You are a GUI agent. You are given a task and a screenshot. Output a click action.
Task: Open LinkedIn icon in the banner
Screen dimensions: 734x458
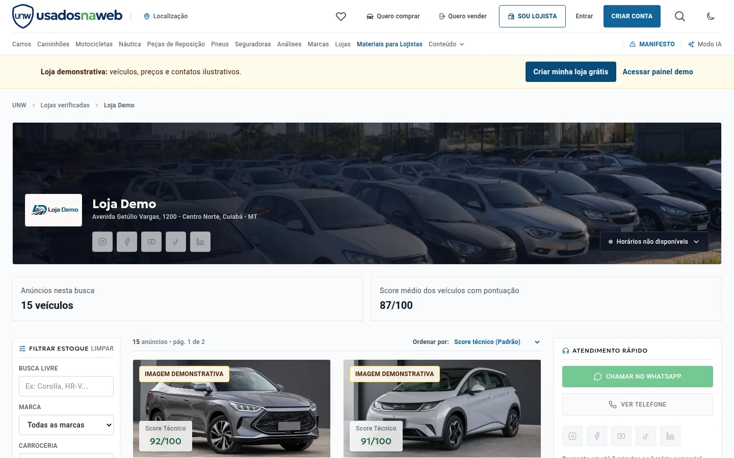tap(200, 242)
